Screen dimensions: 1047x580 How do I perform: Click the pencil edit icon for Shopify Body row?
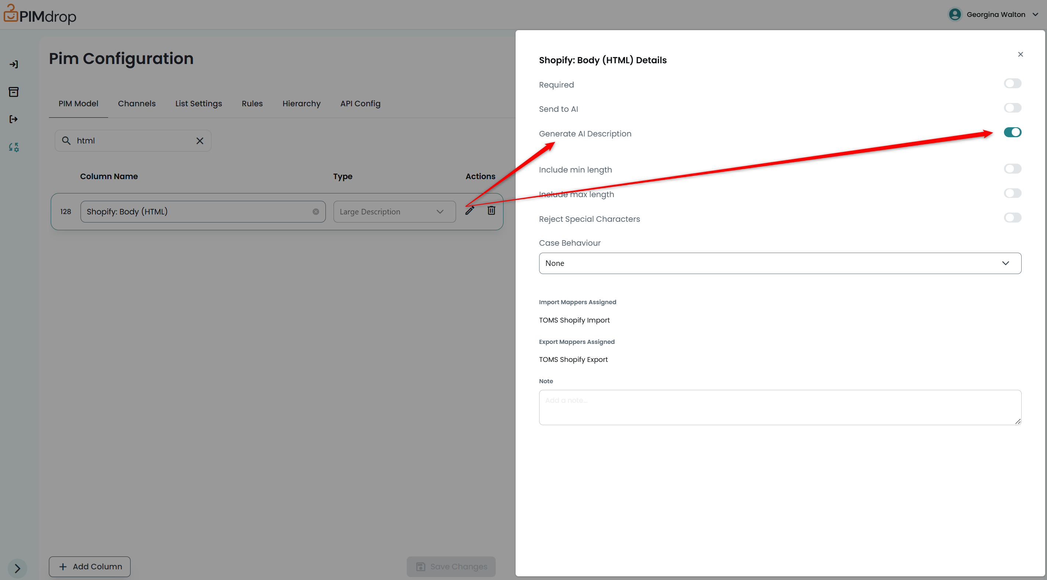[x=470, y=210]
